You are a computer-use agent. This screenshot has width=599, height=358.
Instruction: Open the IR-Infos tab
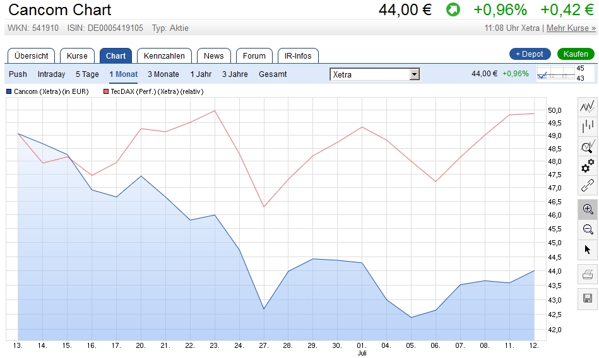(x=298, y=55)
